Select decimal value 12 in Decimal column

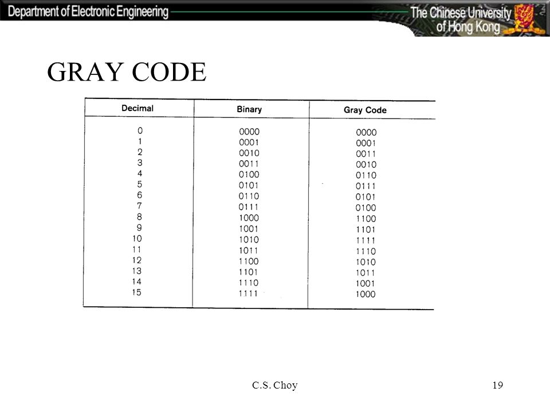tap(137, 260)
